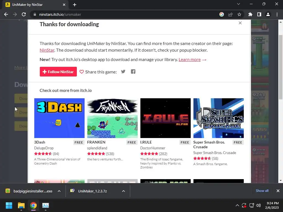Viewport: 283px width, 212px height.
Task: Click the Chrome taskbar icon
Action: coord(33,205)
